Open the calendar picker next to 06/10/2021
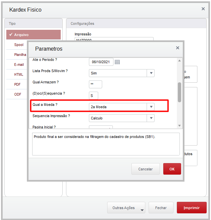The width and height of the screenshot is (211, 220). (117, 62)
